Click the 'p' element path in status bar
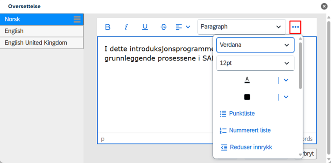This screenshot has width=331, height=163. pyautogui.click(x=103, y=139)
